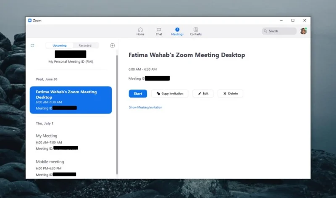
Task: Click the plus icon to schedule a meeting
Action: pyautogui.click(x=112, y=45)
